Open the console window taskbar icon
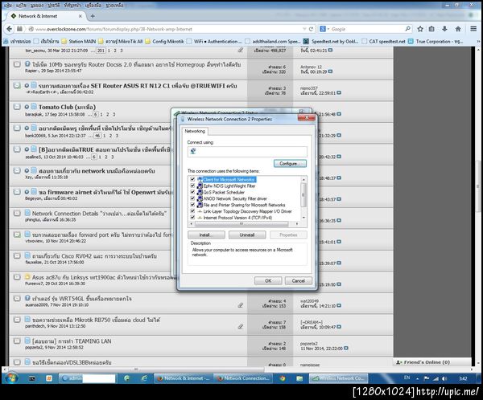 (32, 378)
